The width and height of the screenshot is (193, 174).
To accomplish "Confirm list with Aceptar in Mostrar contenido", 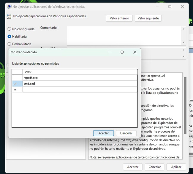I will pos(103,133).
